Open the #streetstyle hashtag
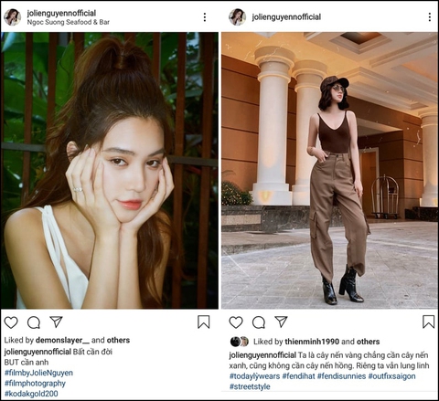439x401 pixels. 250,386
